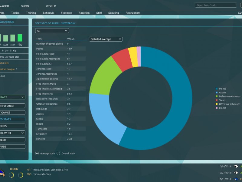Click the Phy attribute bar
The height and width of the screenshot is (182, 242).
(20, 38)
